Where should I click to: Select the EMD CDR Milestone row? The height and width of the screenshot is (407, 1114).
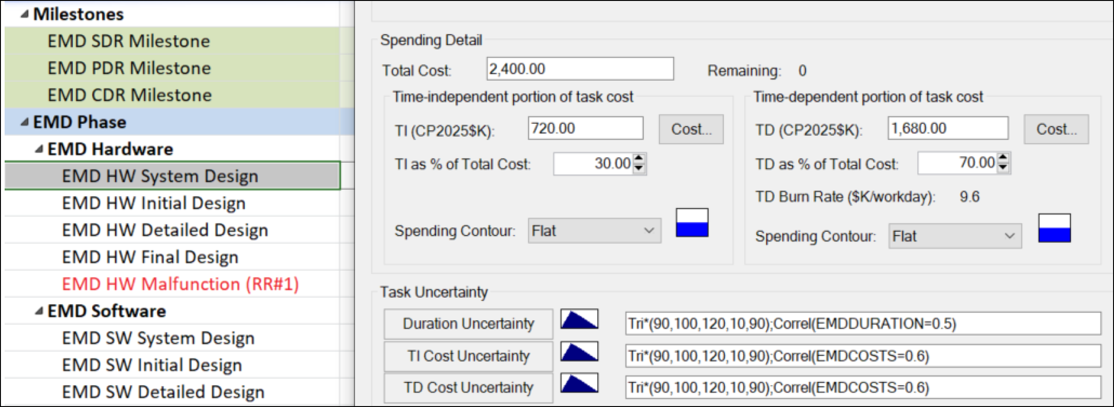[x=130, y=95]
